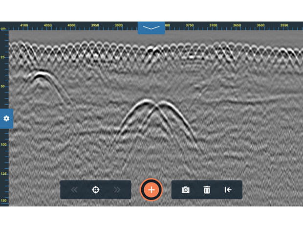Jump to scan start with arrow-to-bar icon
Image resolution: width=303 pixels, height=228 pixels.
point(228,190)
